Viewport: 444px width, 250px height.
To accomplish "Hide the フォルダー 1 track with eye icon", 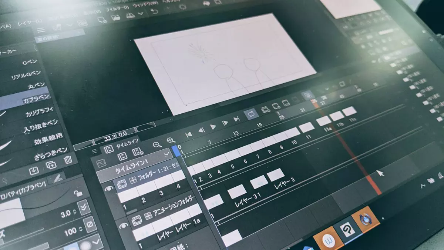I will tap(109, 189).
